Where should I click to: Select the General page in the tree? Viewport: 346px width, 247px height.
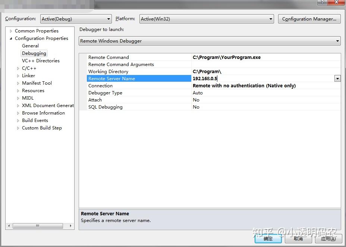[30, 46]
